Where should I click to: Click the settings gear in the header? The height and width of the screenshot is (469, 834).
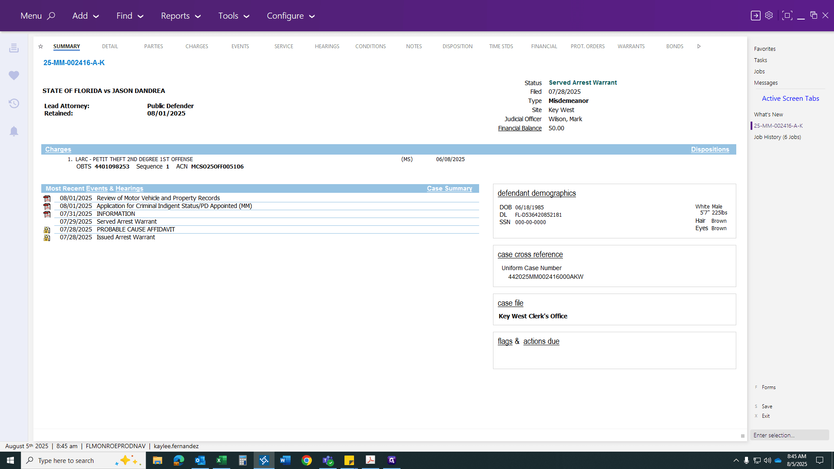click(769, 15)
